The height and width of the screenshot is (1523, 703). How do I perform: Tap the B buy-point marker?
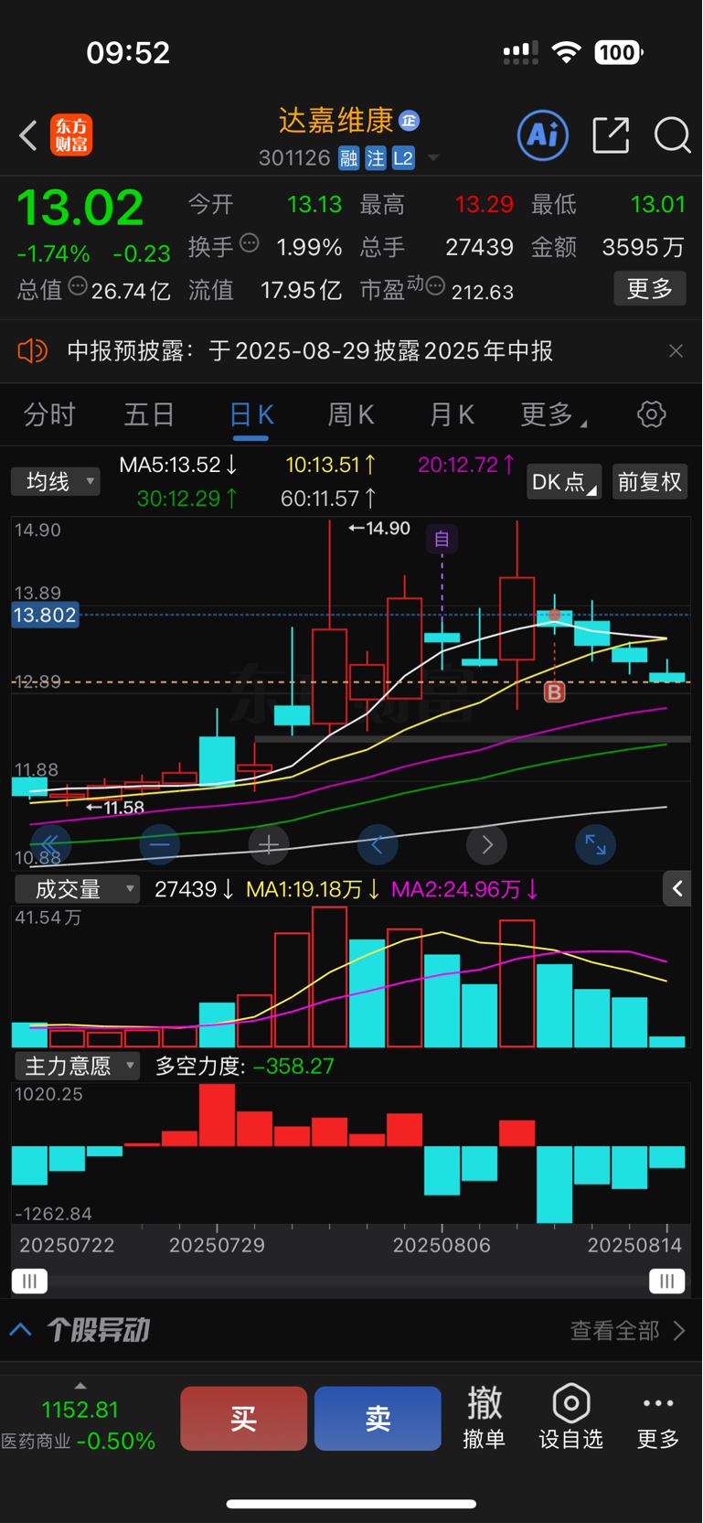[x=554, y=692]
